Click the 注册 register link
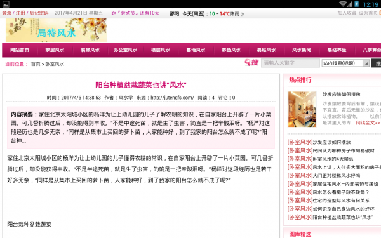The image size is (381, 238). click(x=20, y=13)
